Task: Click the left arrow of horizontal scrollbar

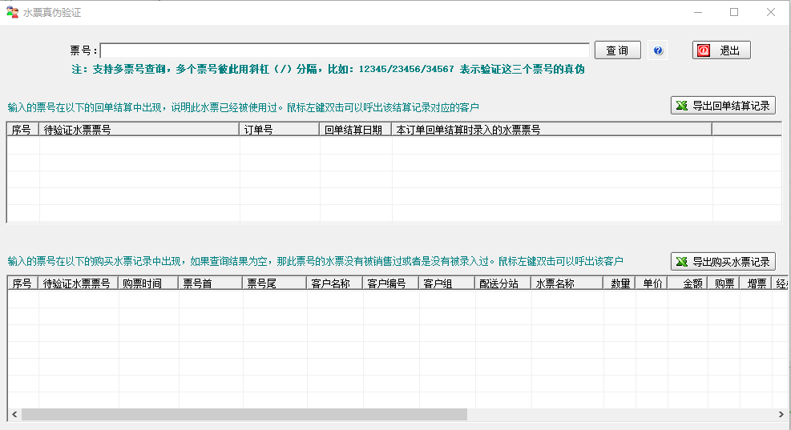Action: [14, 415]
